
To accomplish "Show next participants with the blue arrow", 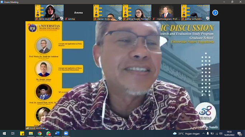I will point(215,13).
